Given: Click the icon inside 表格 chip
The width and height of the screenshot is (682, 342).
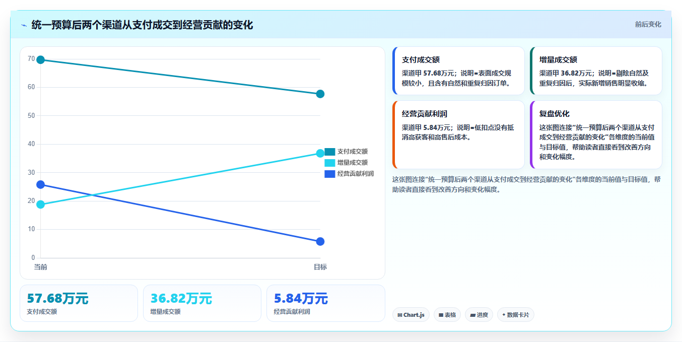Looking at the screenshot, I should (x=441, y=315).
